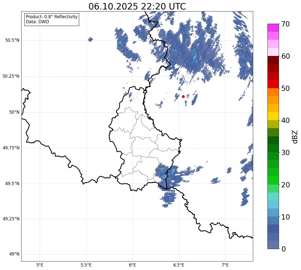The width and height of the screenshot is (301, 270).
Task: Click the 49.75°N latitude label
Action: coord(11,148)
